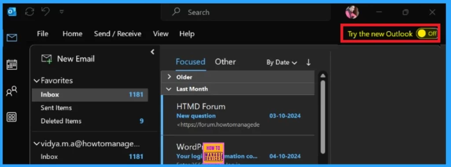
Task: Click the New question subject line
Action: [x=196, y=116]
